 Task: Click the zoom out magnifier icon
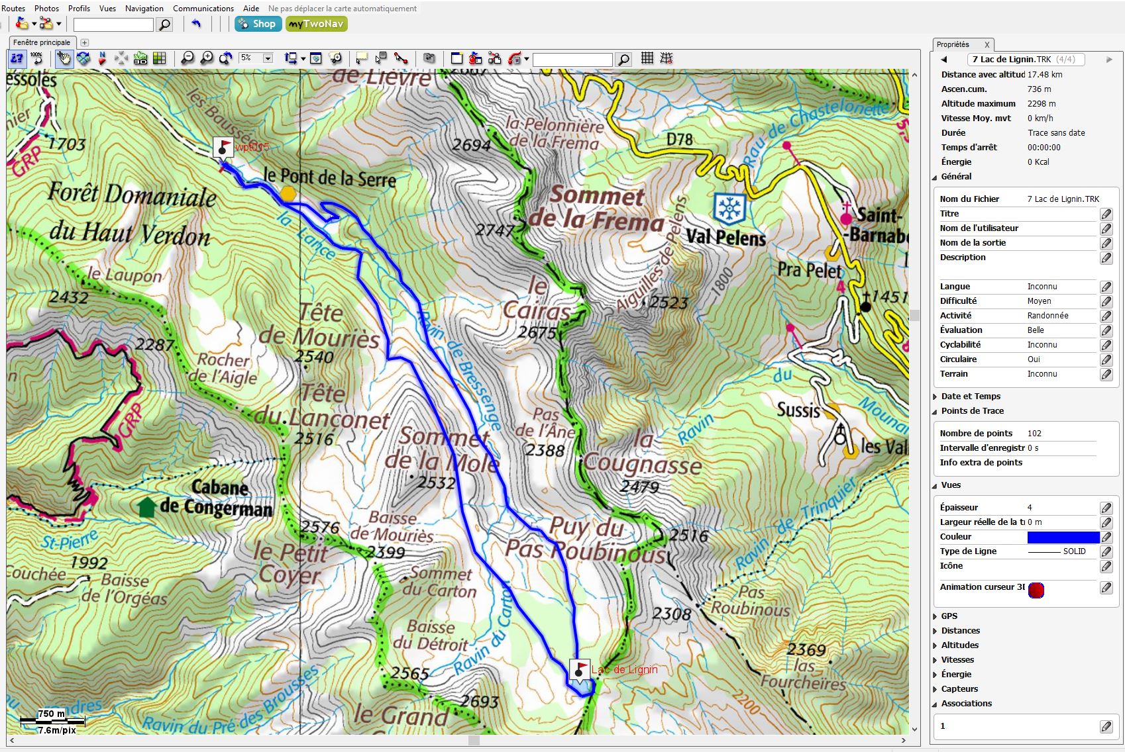[187, 59]
